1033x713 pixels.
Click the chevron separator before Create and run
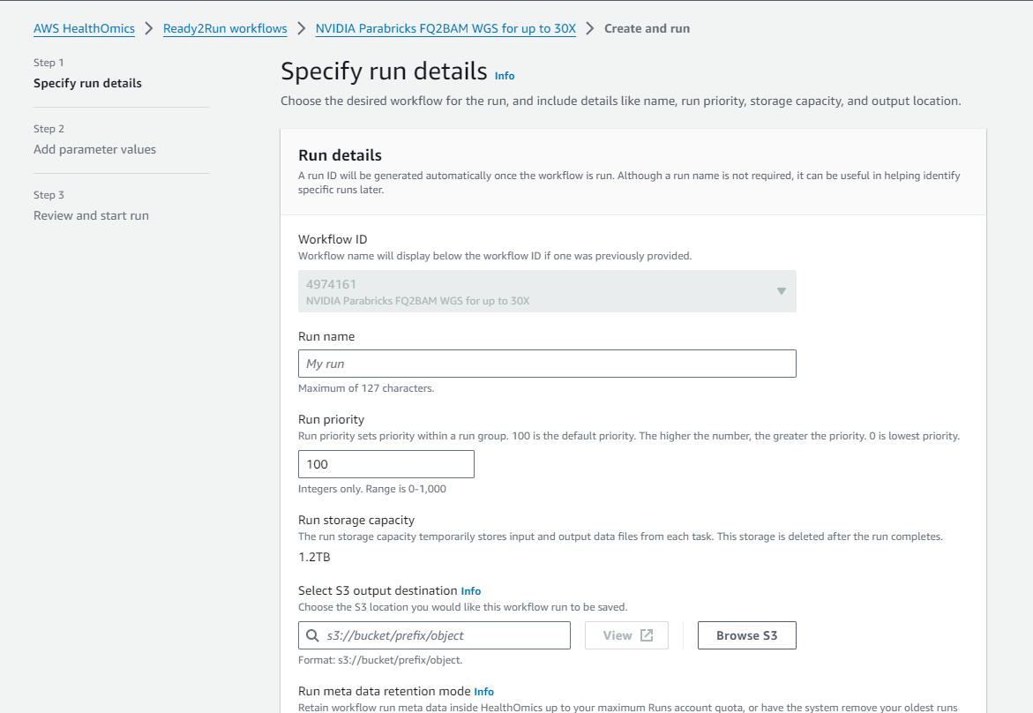590,28
